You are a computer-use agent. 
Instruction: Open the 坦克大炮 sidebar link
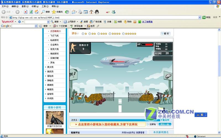pyautogui.click(x=54, y=49)
